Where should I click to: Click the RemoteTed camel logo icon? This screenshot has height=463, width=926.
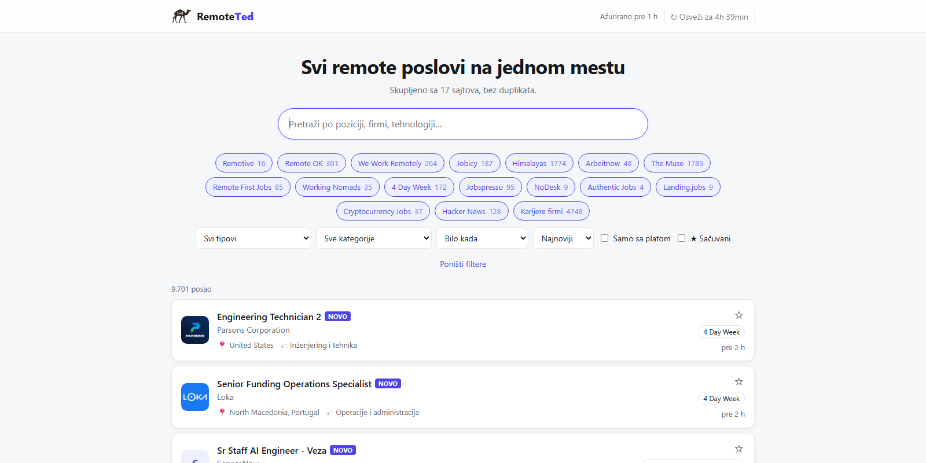(181, 16)
